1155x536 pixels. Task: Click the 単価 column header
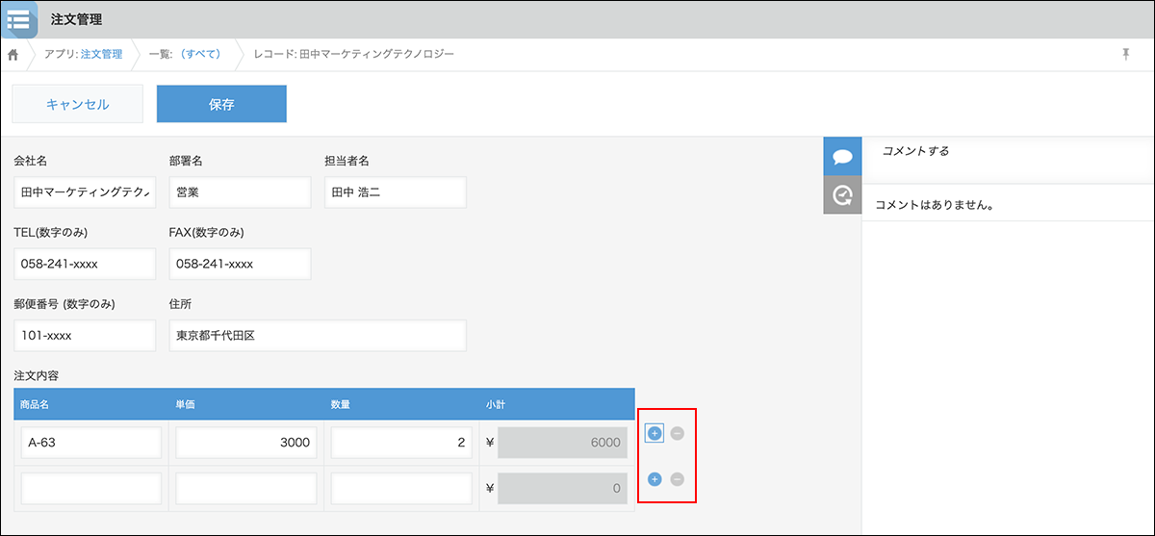tap(246, 404)
